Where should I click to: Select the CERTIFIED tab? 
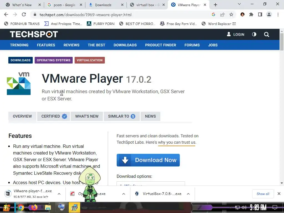pos(54,116)
